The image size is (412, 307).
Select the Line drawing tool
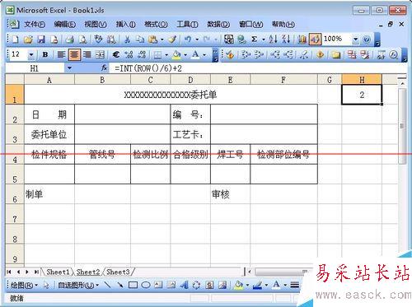pos(108,285)
